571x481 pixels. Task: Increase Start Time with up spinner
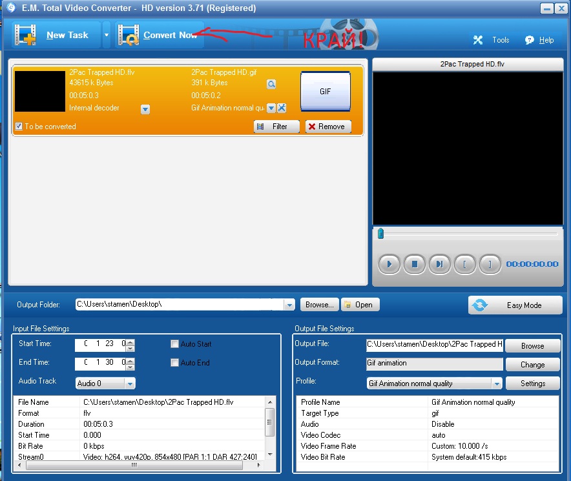(130, 342)
